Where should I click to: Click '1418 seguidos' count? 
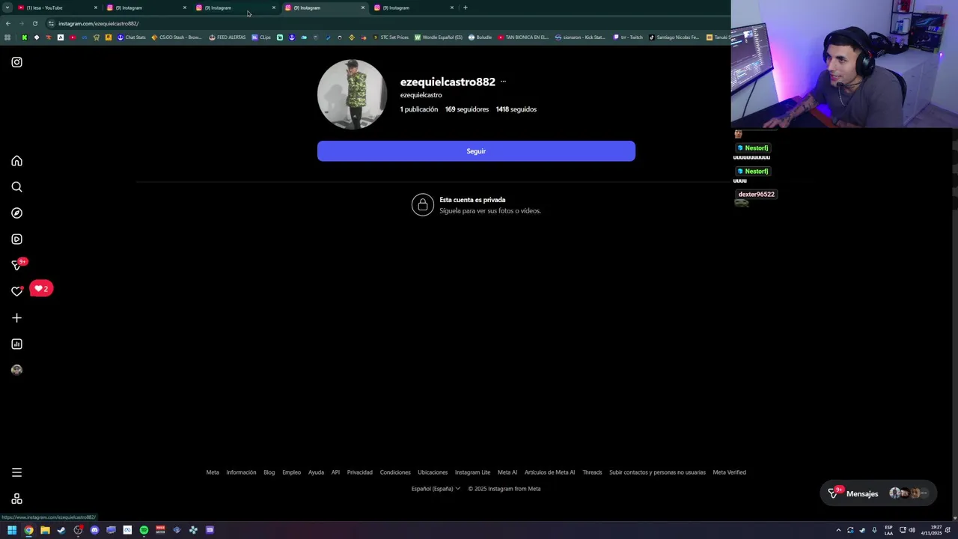[x=516, y=109]
